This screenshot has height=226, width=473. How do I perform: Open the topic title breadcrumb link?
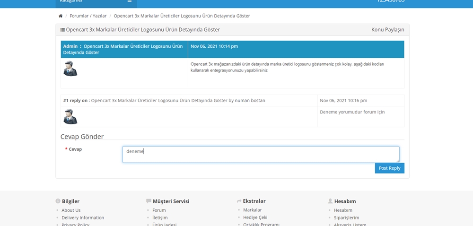pyautogui.click(x=182, y=16)
